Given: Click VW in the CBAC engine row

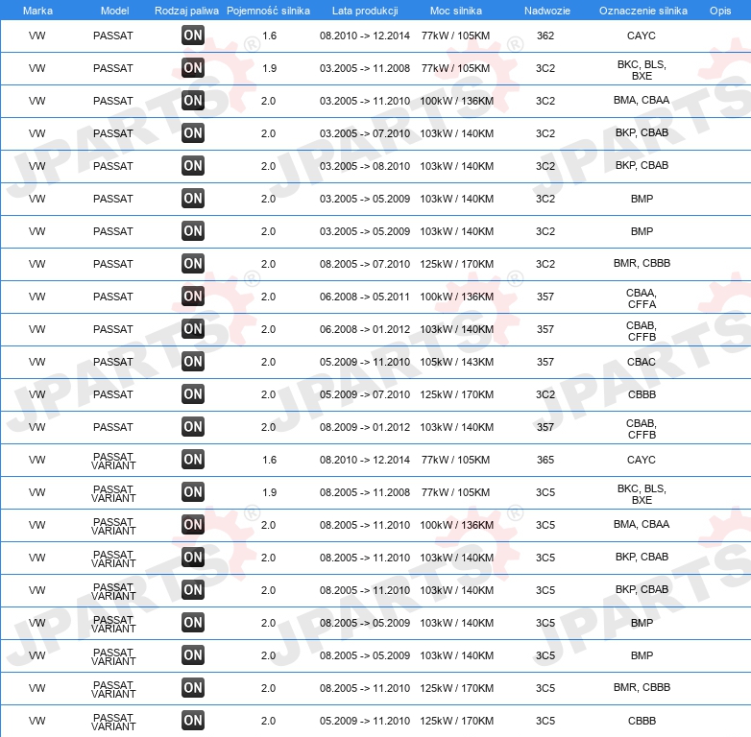Looking at the screenshot, I should pos(36,362).
